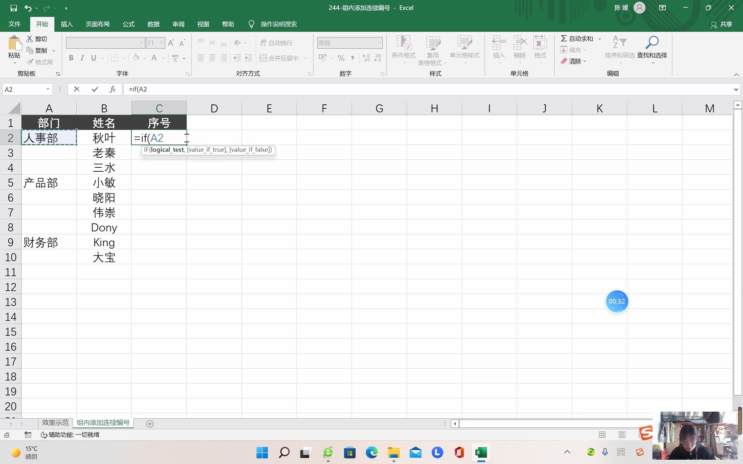Click the Undo arrow icon
This screenshot has width=743, height=464.
[28, 8]
